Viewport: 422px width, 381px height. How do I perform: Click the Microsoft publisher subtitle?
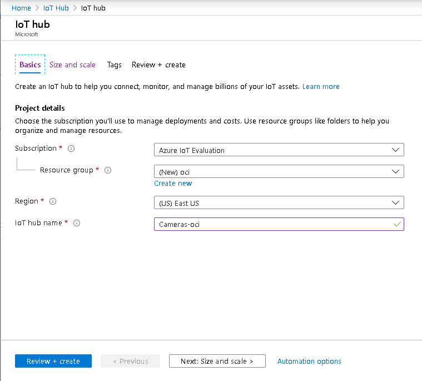pyautogui.click(x=26, y=34)
